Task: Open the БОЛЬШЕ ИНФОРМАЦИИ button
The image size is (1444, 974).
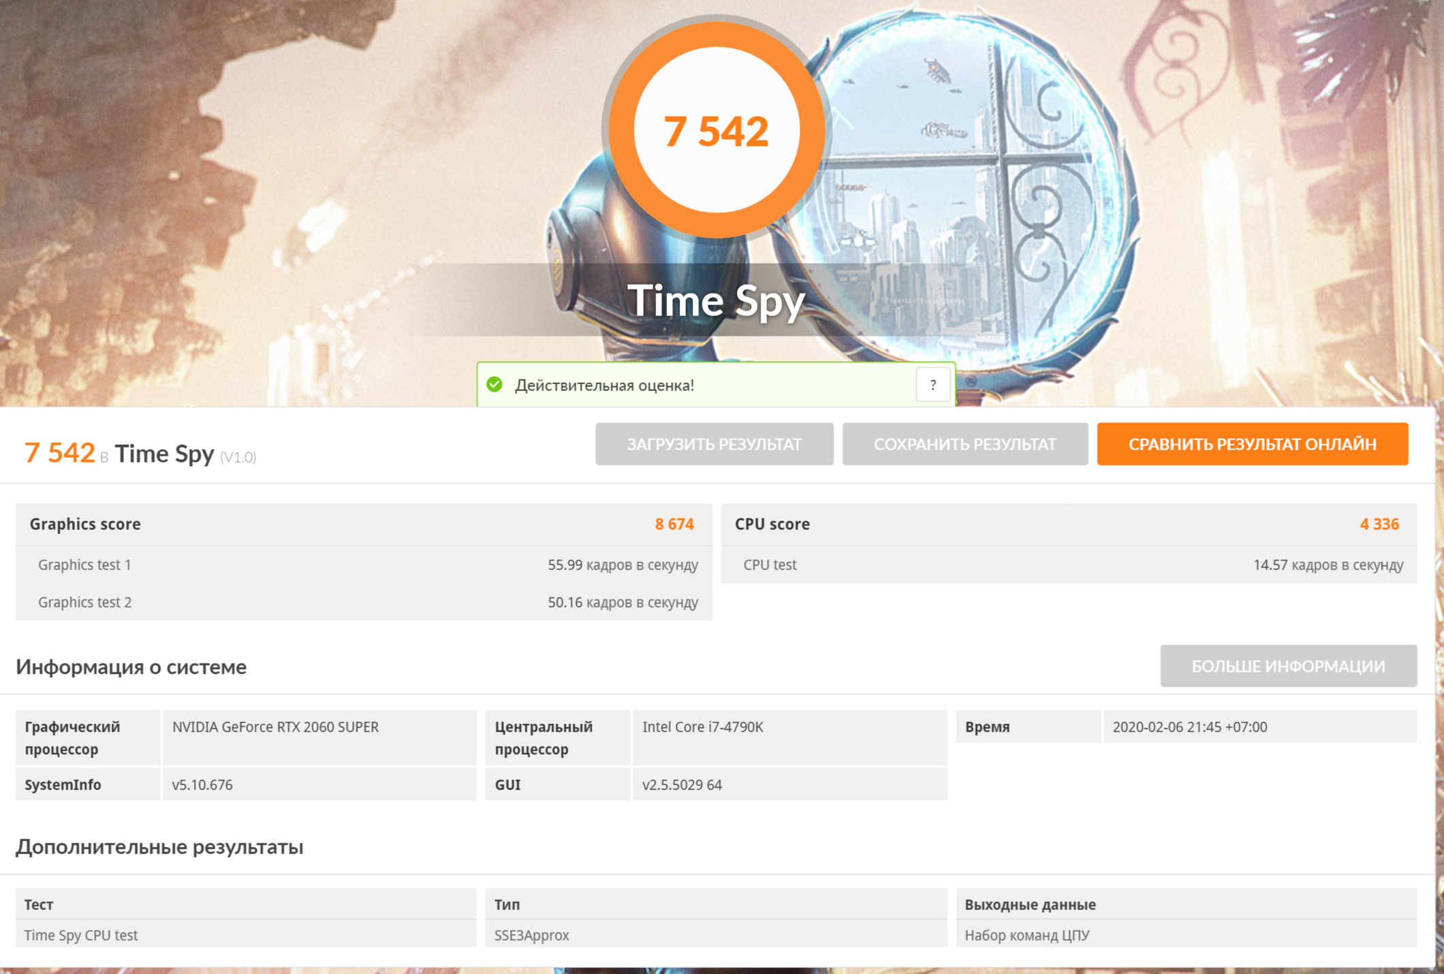Action: (x=1289, y=666)
